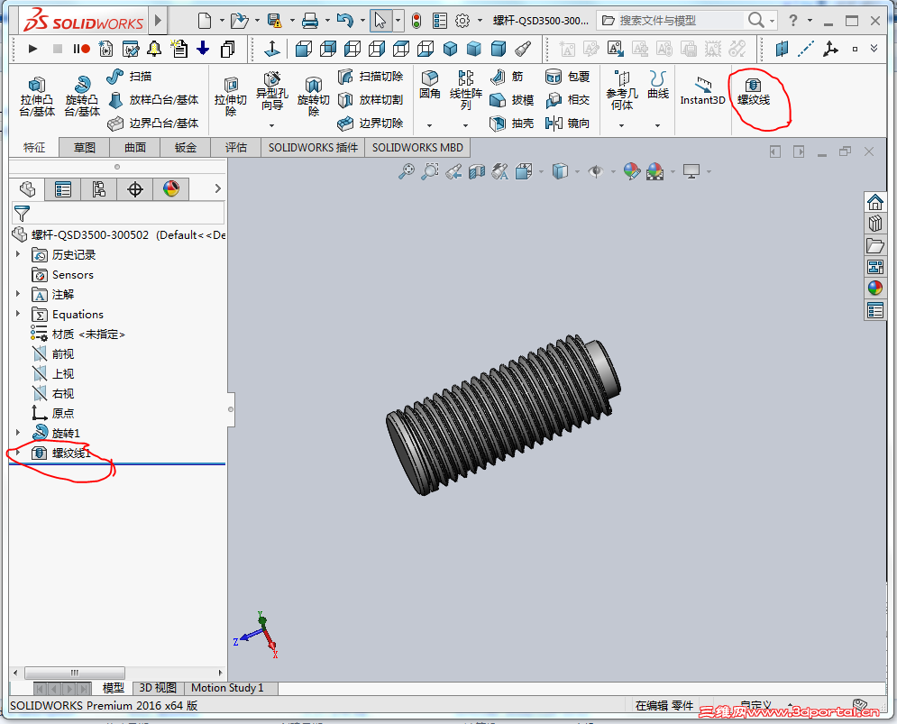Select the Sensors tree item

[62, 275]
